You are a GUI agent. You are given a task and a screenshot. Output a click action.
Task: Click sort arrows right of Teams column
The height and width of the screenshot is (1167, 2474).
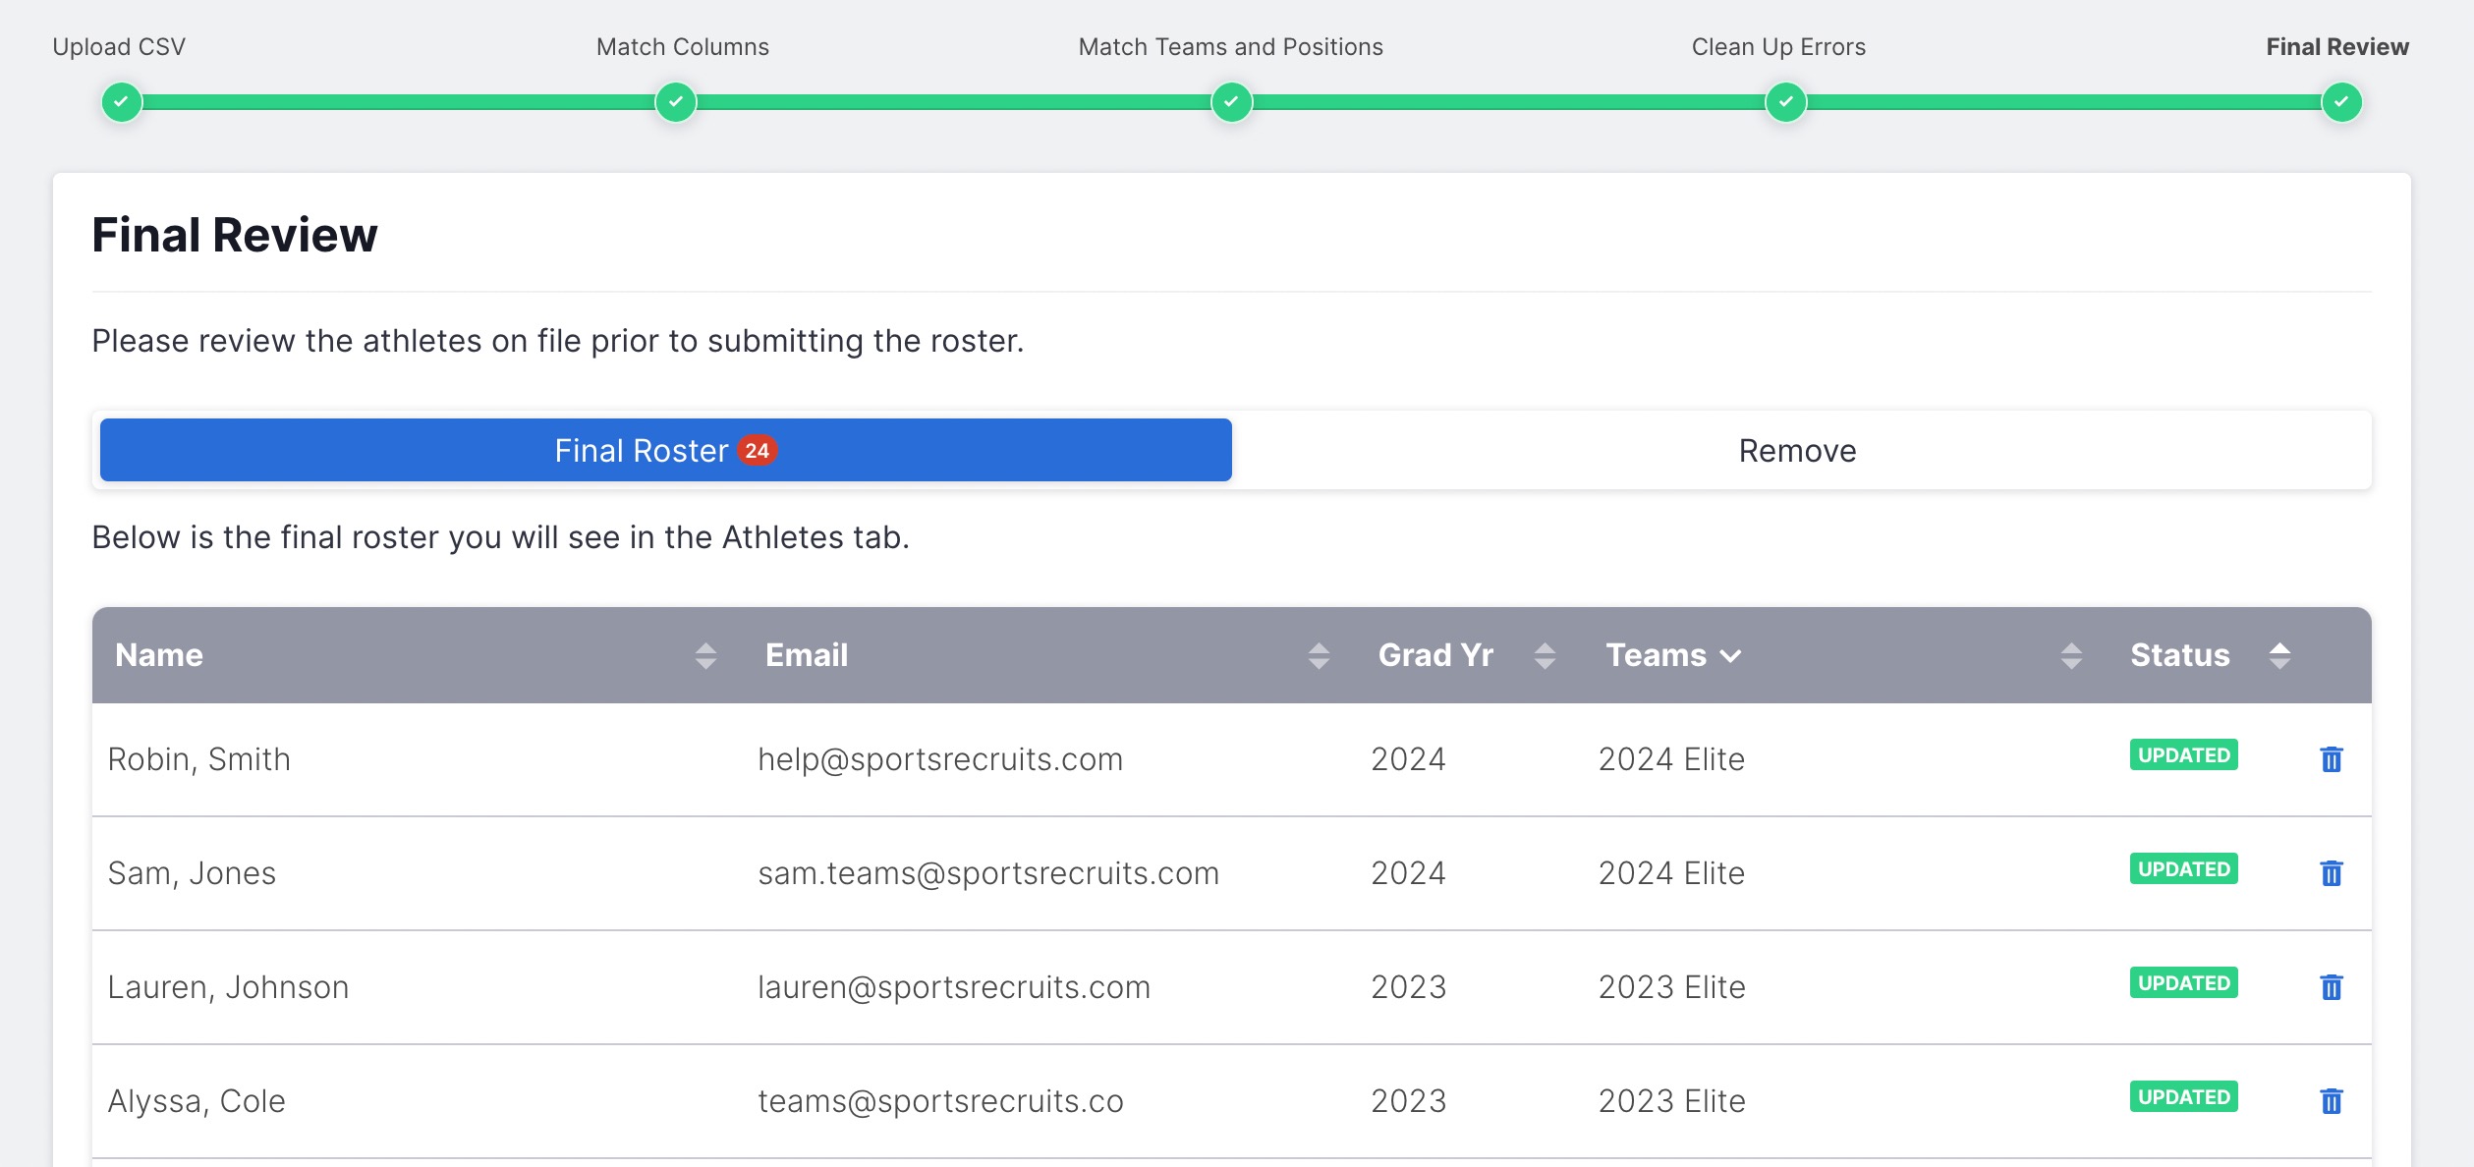click(x=2071, y=656)
